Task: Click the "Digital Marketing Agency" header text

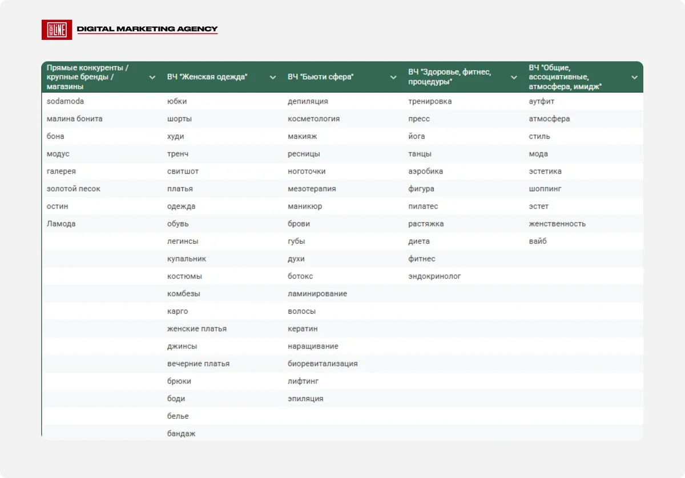Action: 147,29
